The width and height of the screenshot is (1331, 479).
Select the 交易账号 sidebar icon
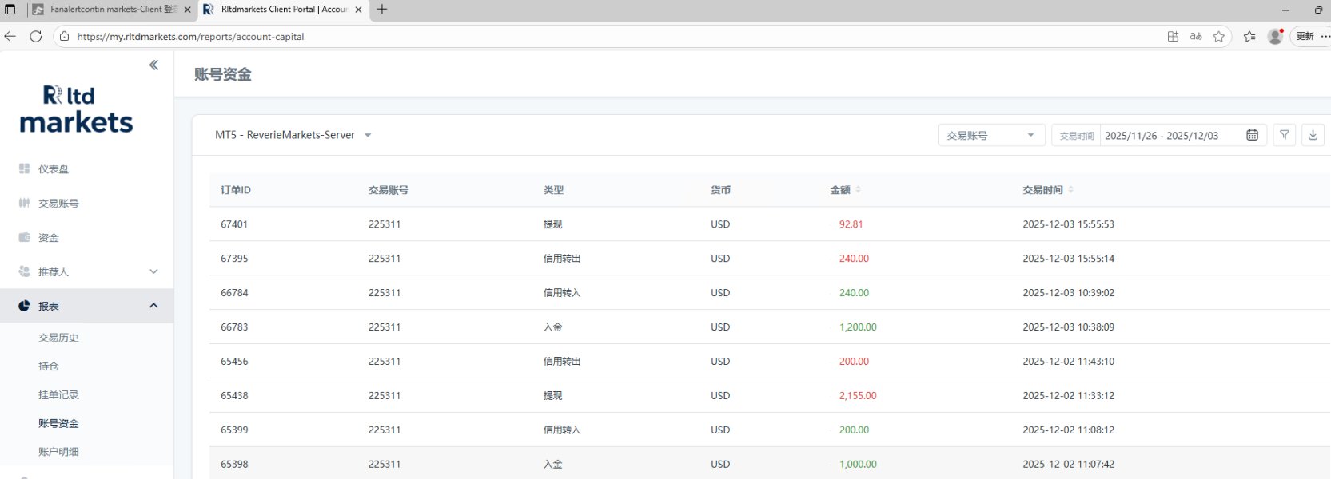[24, 203]
